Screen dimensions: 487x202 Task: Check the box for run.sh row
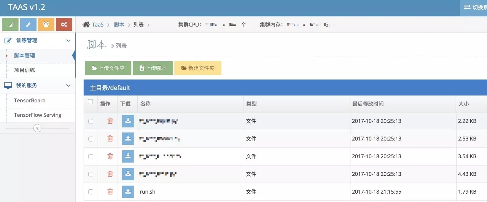[91, 192]
